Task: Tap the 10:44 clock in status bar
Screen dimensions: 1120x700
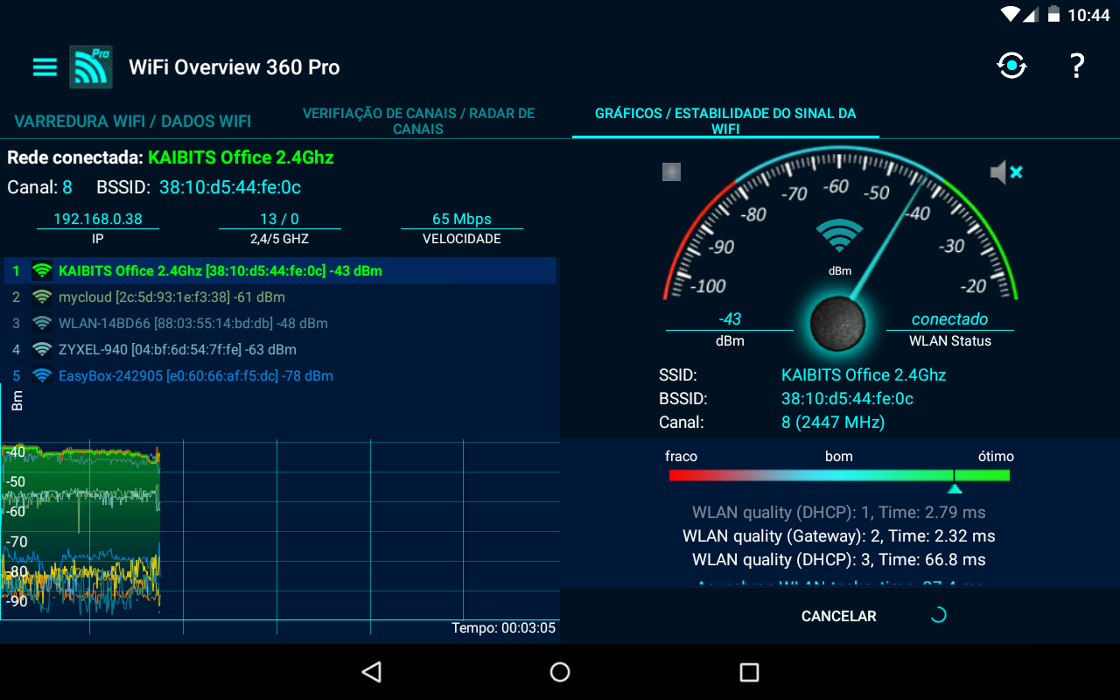Action: coord(1088,15)
